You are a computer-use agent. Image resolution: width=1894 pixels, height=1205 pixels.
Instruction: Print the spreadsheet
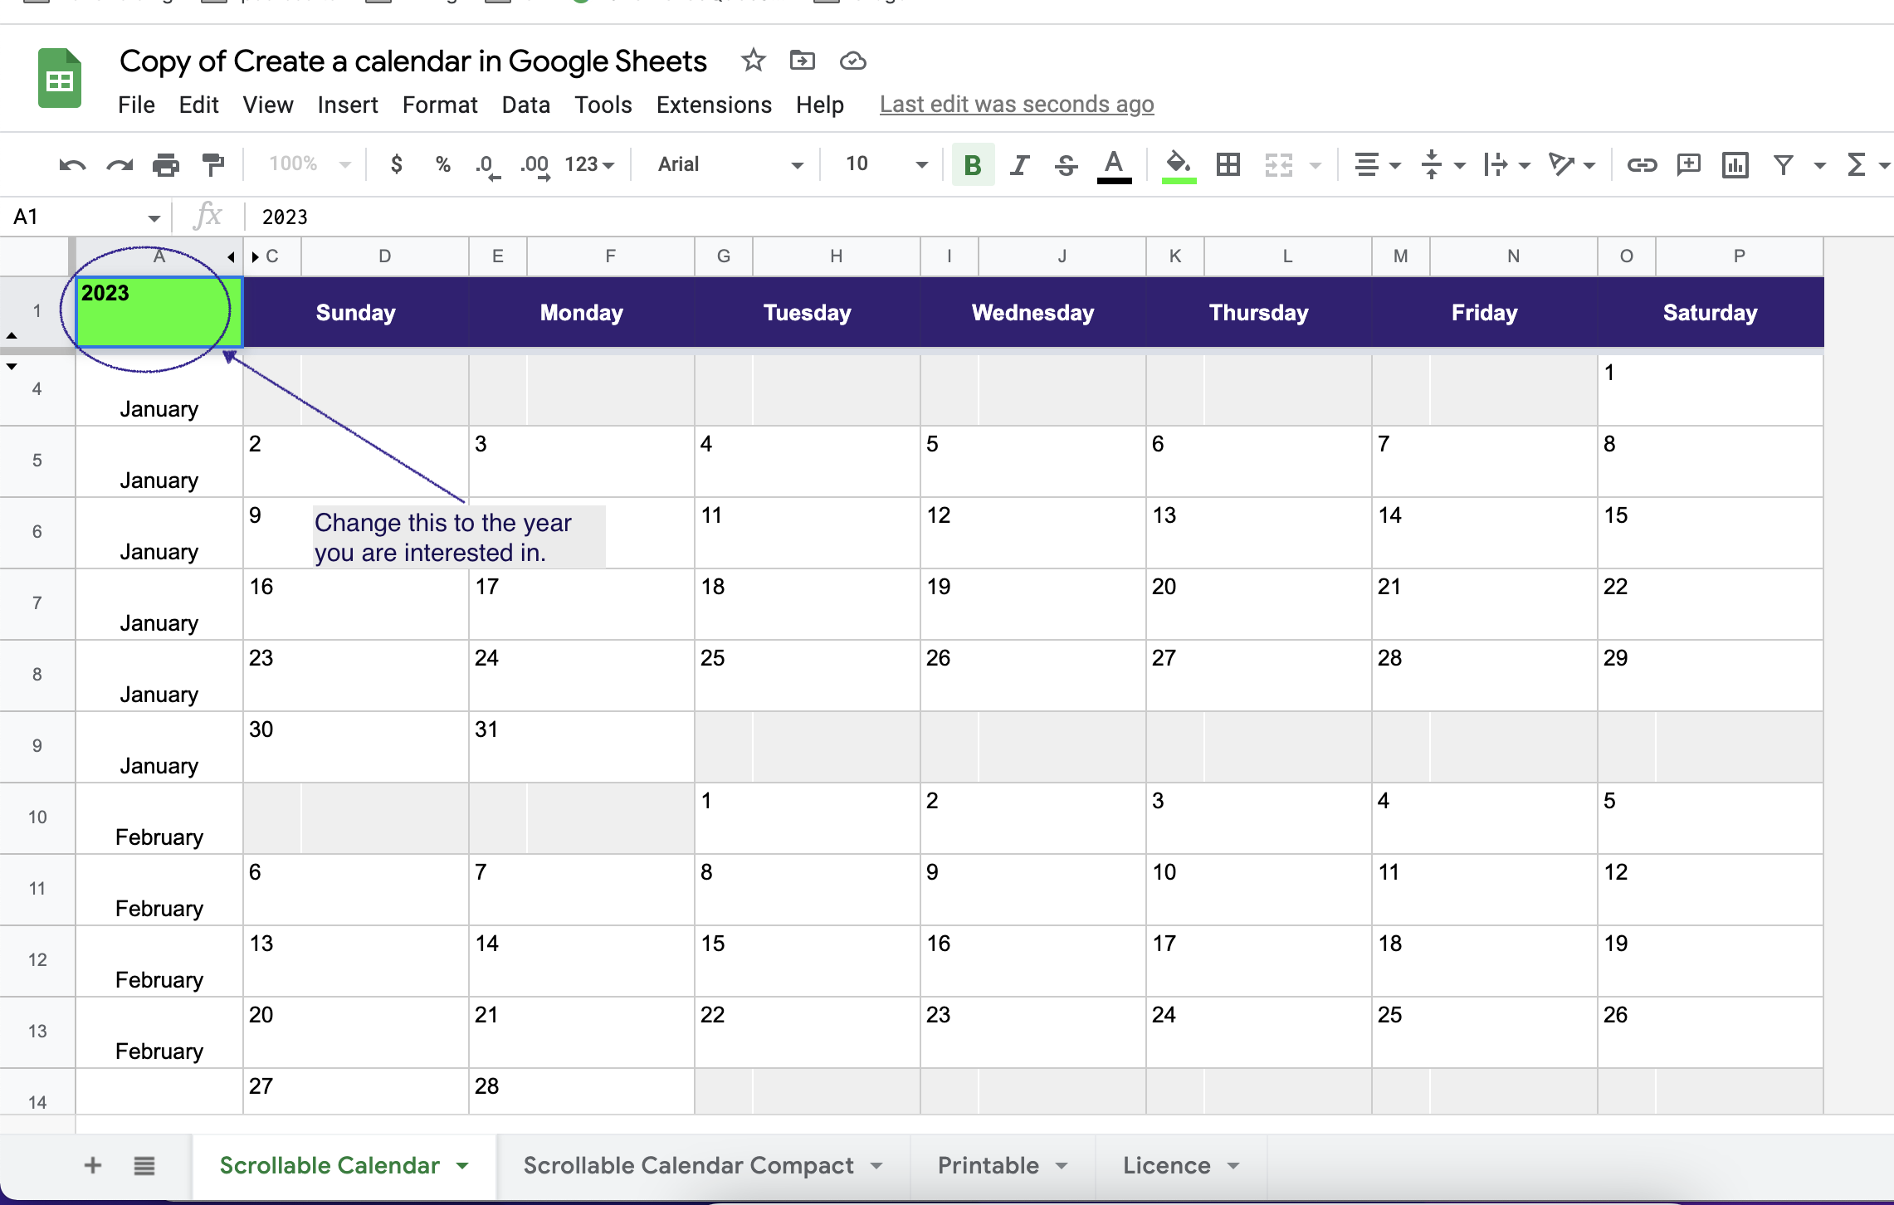point(166,164)
